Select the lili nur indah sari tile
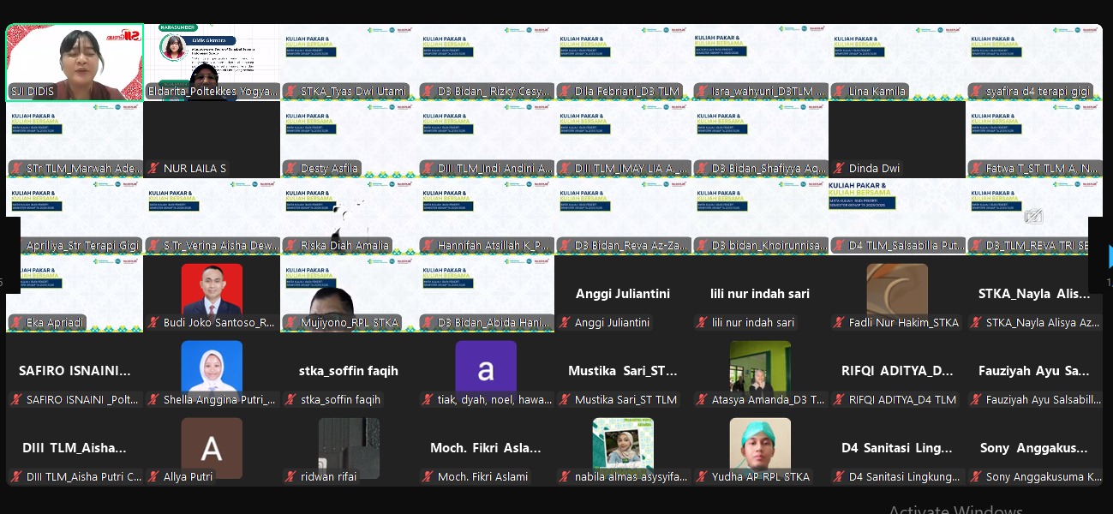This screenshot has height=514, width=1113. (x=760, y=294)
